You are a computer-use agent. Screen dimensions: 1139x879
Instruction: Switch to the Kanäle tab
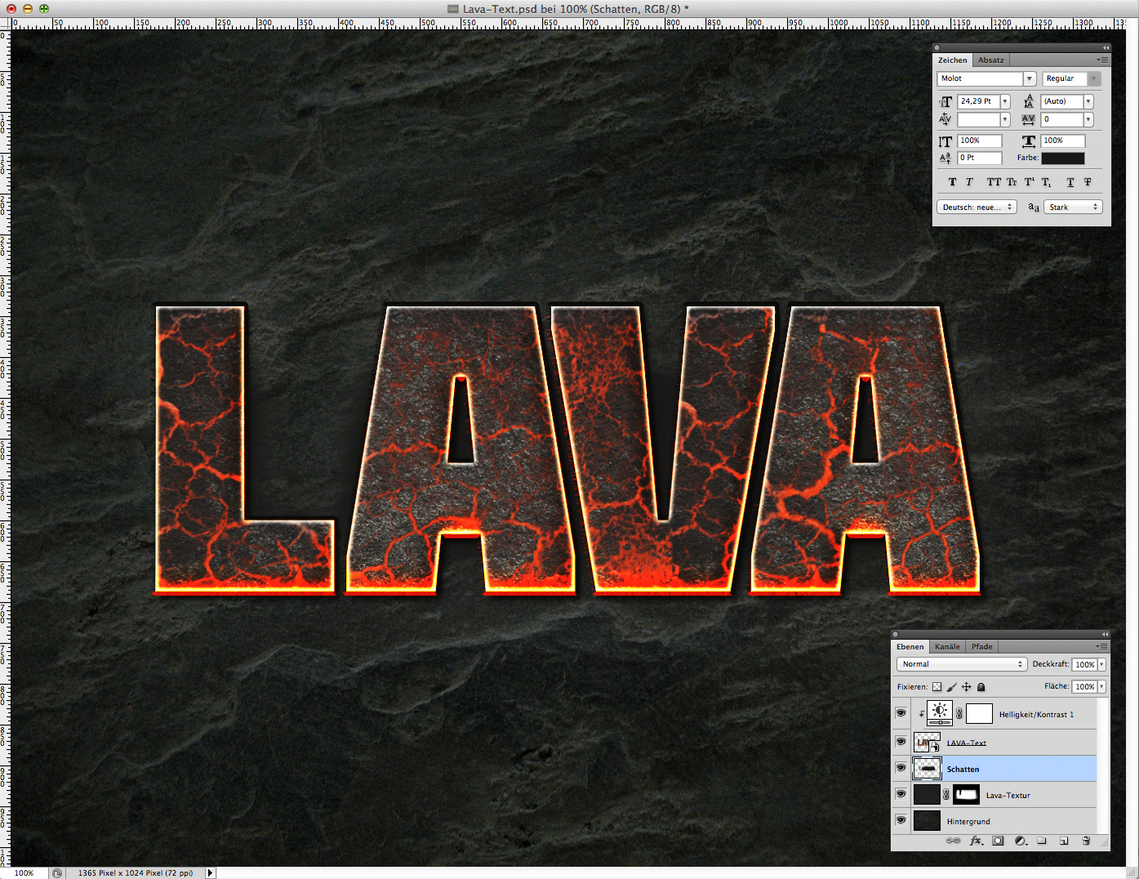[x=947, y=646]
